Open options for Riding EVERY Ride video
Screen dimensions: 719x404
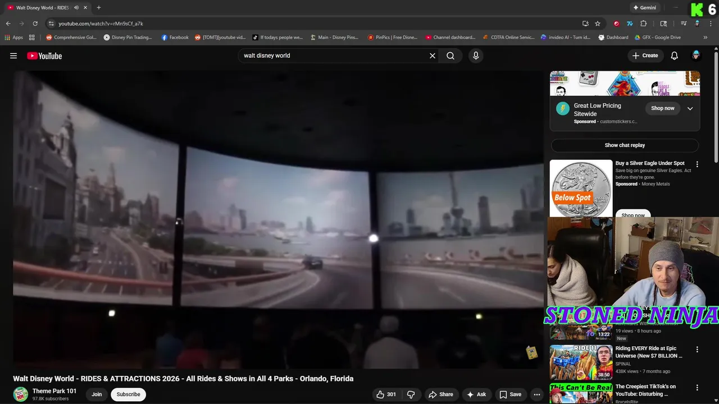click(x=697, y=349)
